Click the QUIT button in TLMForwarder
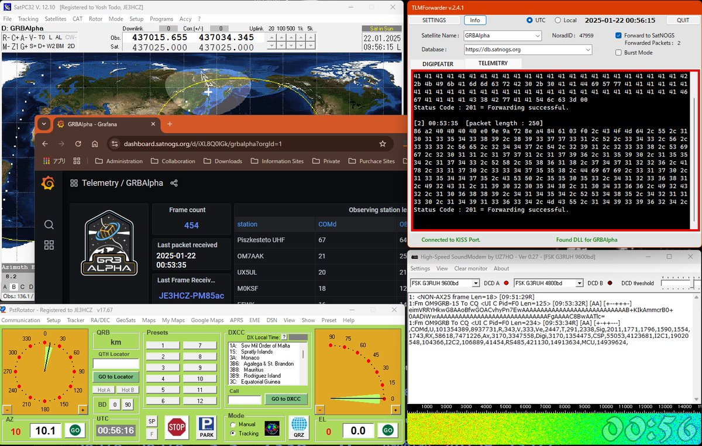 coord(683,20)
